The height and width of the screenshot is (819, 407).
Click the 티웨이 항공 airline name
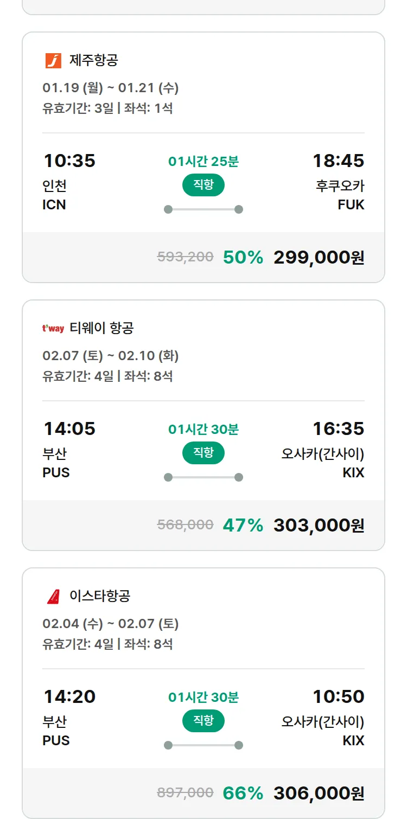[101, 328]
